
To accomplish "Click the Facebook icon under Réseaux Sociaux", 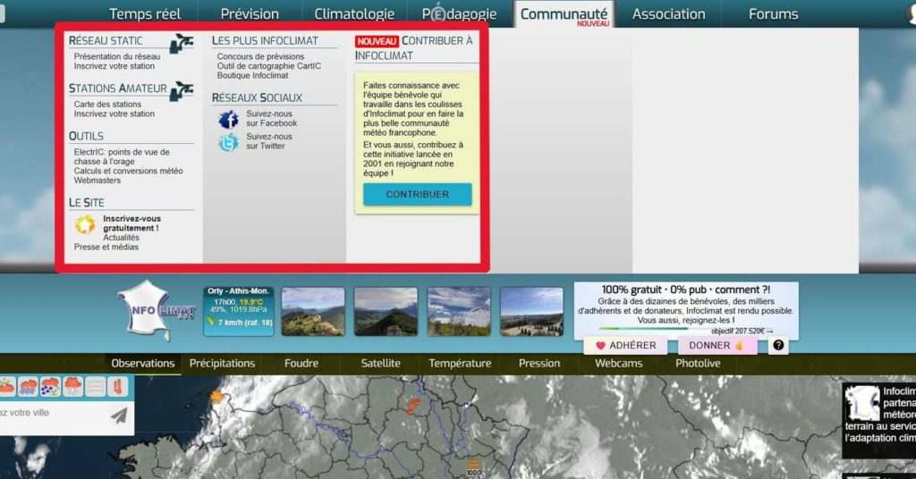I will coord(228,119).
